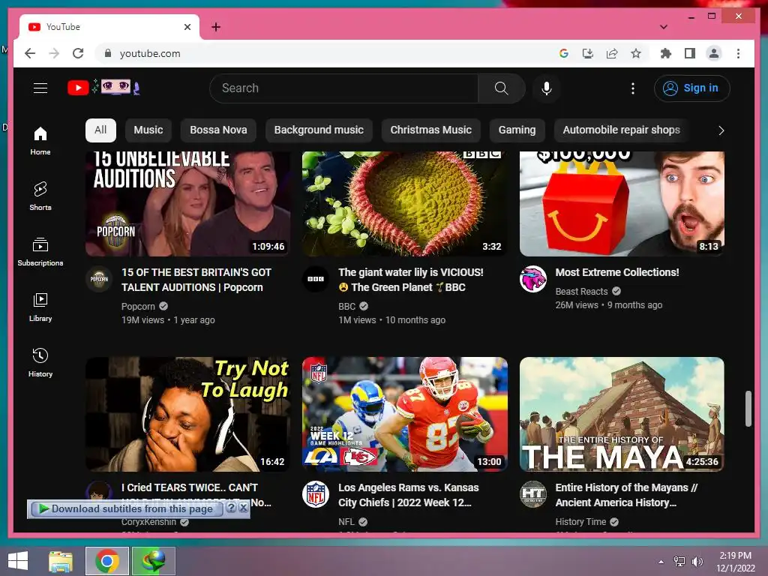Click install app icon in address bar
This screenshot has height=576, width=768.
[x=588, y=53]
